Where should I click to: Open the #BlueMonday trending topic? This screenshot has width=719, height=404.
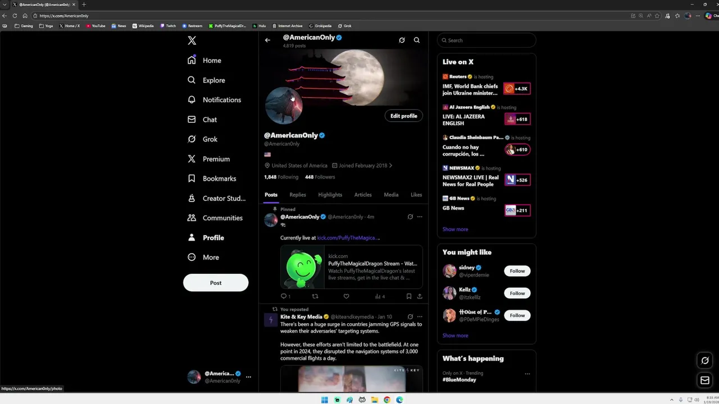click(459, 380)
